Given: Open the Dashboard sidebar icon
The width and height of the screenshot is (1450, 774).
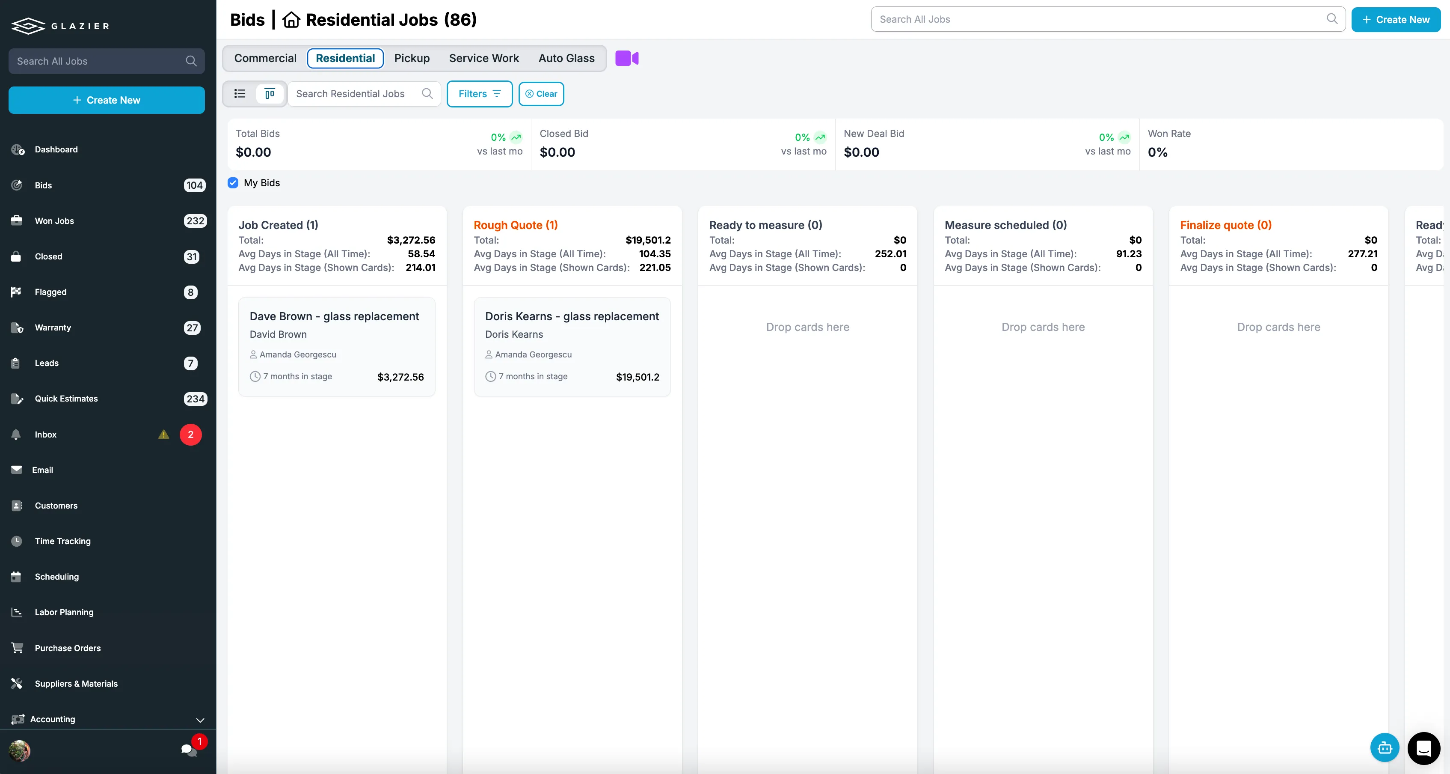Looking at the screenshot, I should pos(18,149).
